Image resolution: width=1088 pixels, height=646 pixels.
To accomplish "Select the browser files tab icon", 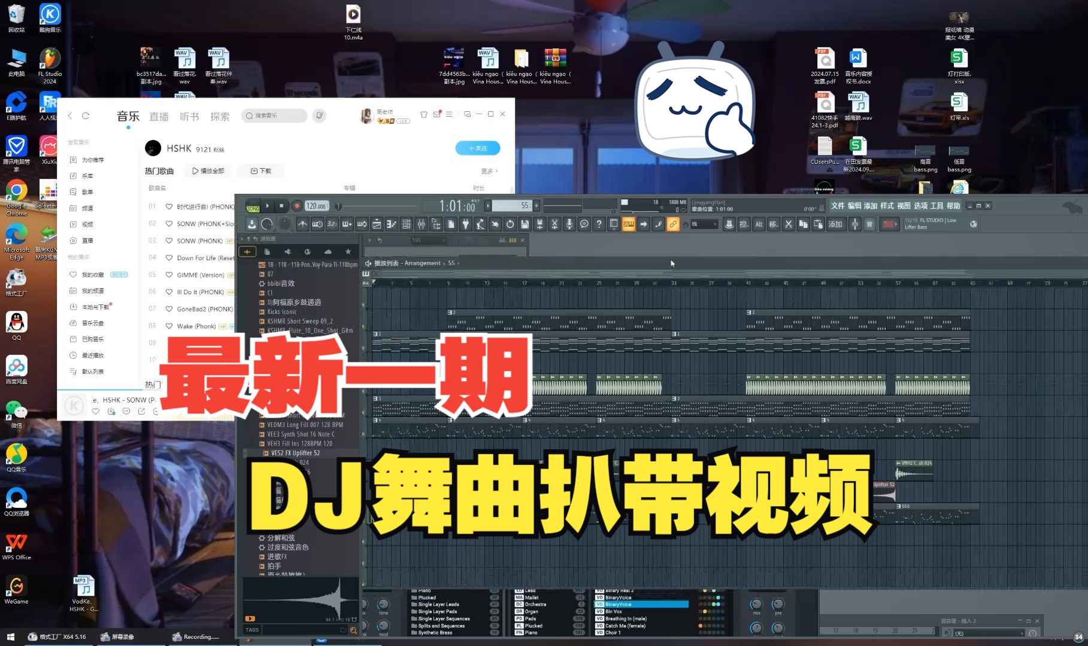I will (x=267, y=251).
